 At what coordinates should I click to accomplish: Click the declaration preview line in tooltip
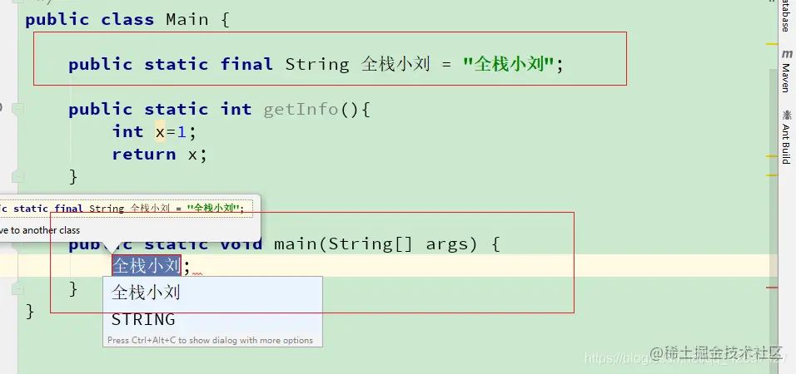coord(126,209)
